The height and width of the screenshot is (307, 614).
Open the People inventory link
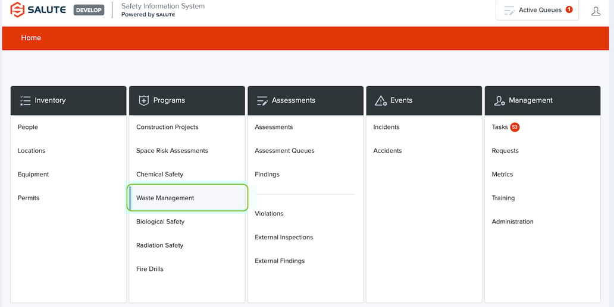pyautogui.click(x=28, y=127)
